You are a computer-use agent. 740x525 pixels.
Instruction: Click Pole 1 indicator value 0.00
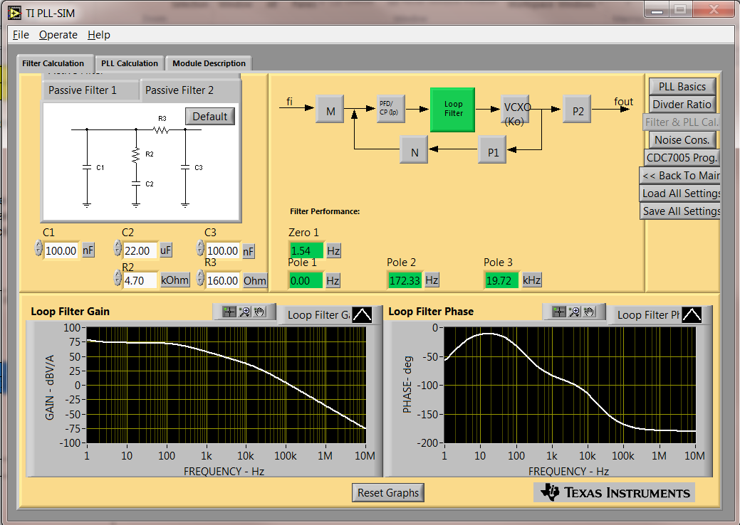point(306,280)
